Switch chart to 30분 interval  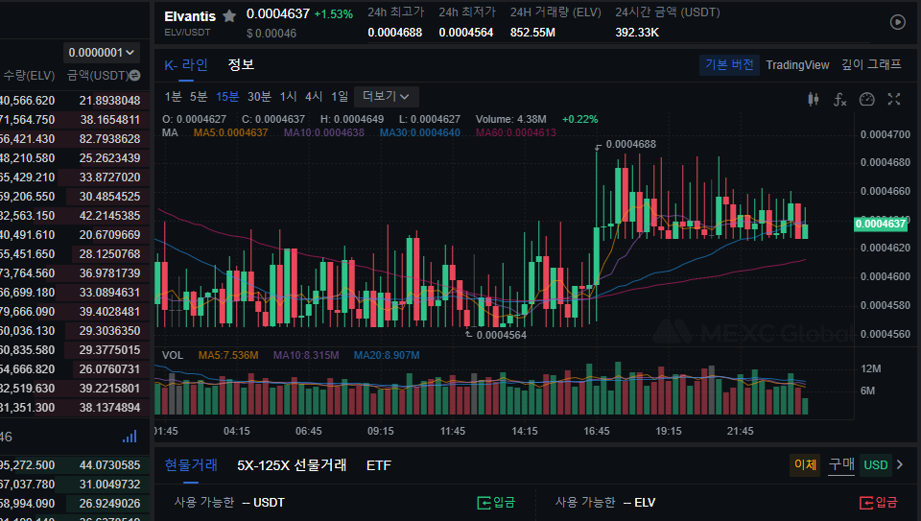coord(259,96)
